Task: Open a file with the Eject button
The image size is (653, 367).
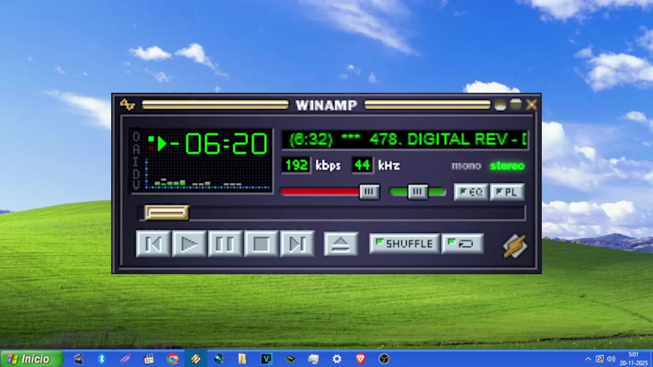Action: coord(341,244)
